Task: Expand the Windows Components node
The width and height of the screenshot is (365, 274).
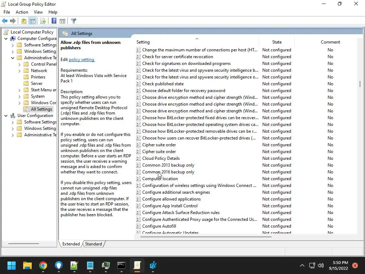Action: click(19, 103)
